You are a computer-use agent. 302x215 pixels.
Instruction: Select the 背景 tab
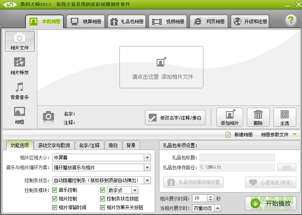(x=131, y=145)
